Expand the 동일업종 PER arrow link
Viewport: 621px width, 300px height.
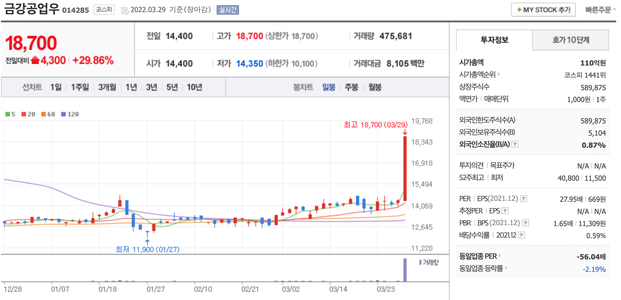pos(500,256)
